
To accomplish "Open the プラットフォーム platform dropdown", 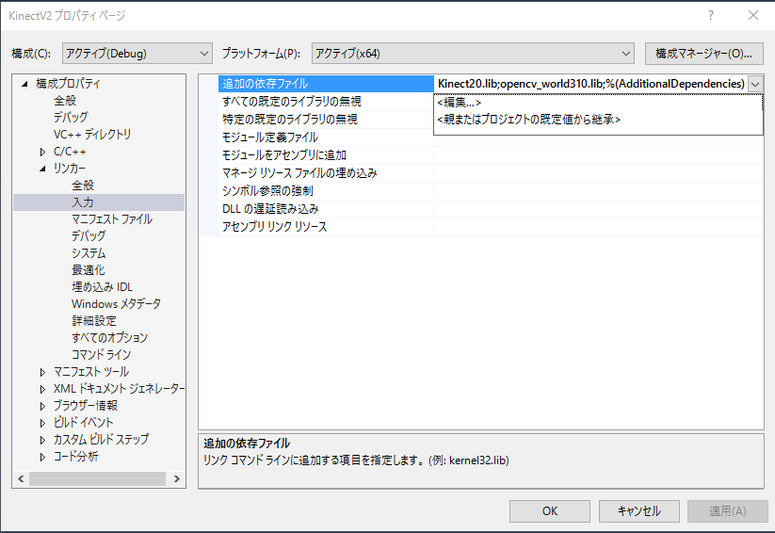I will coord(474,54).
